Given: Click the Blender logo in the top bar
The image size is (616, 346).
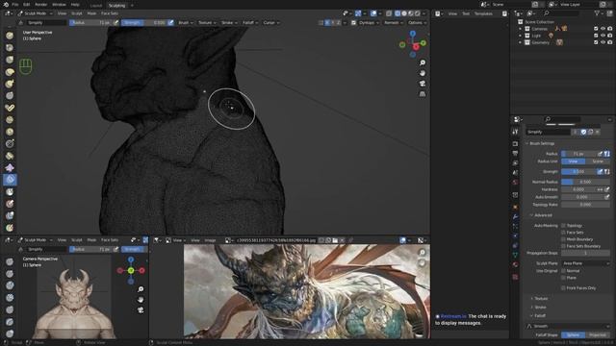Looking at the screenshot, I should coord(6,4).
